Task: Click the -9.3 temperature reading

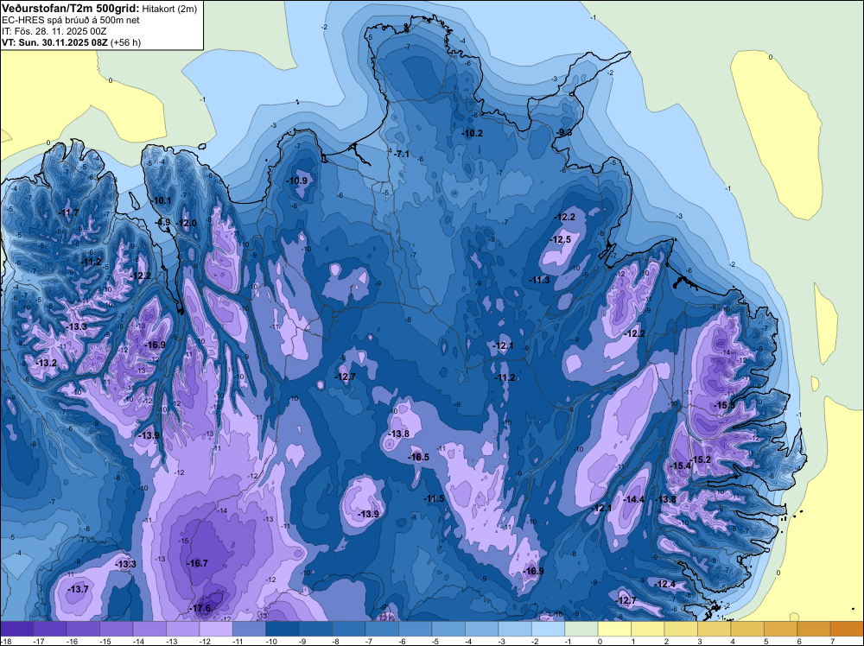Action: [x=563, y=133]
